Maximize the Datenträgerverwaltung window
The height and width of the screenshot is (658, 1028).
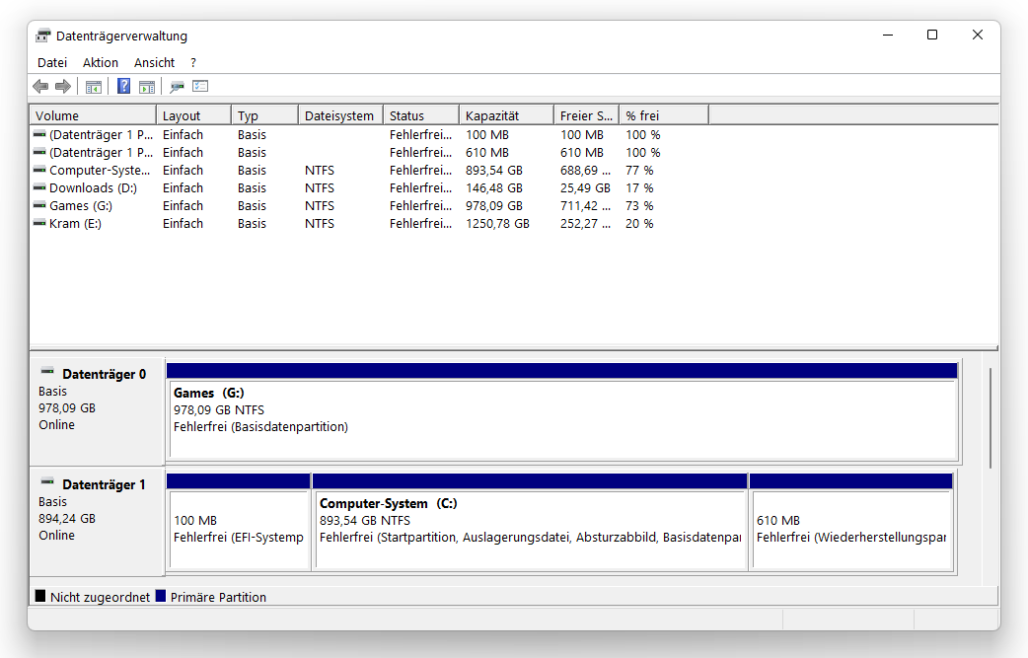click(x=931, y=35)
